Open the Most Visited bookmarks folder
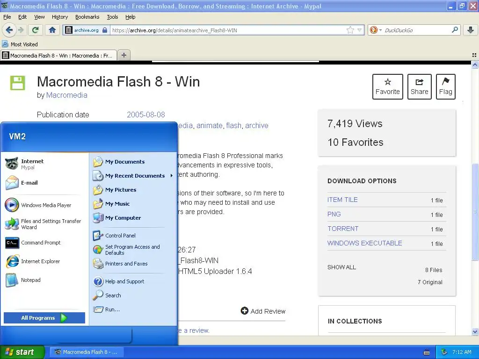The height and width of the screenshot is (359, 479). (20, 44)
